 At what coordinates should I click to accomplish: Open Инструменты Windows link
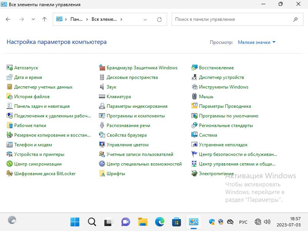224,87
